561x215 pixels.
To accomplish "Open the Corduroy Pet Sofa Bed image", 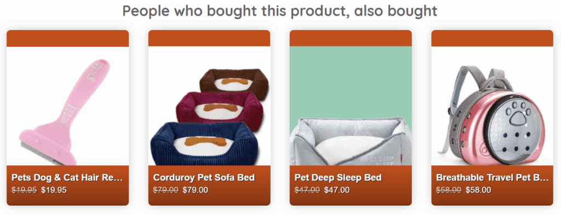I will pos(209,106).
